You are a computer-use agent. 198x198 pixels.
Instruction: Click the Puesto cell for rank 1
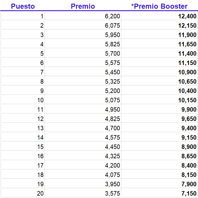[x=23, y=16]
